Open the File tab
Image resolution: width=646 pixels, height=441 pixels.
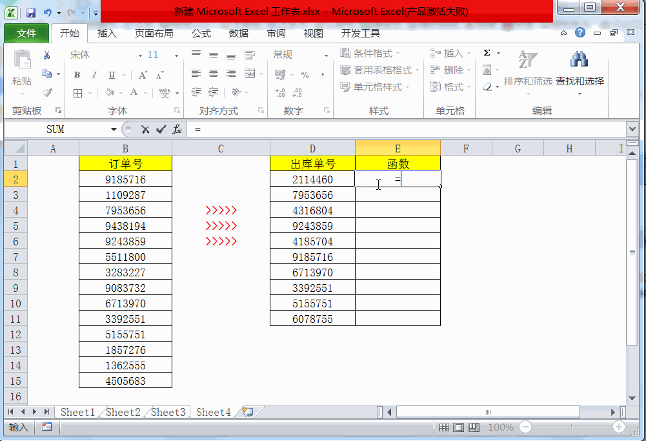coord(26,34)
